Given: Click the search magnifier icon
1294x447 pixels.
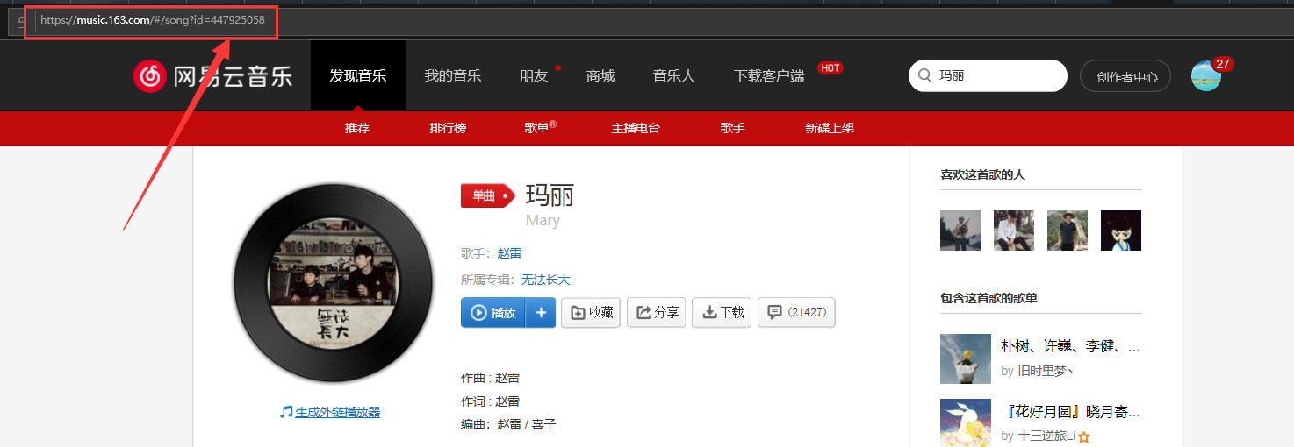Looking at the screenshot, I should (x=924, y=75).
